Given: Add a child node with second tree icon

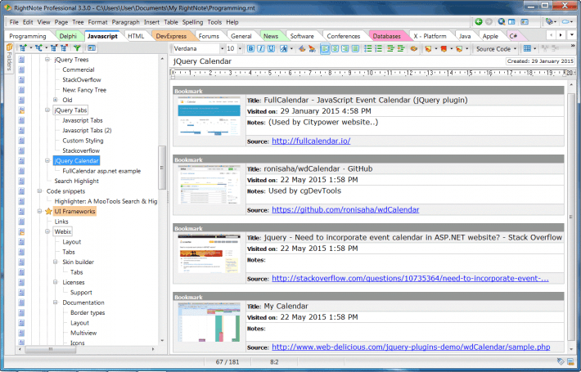Looking at the screenshot, I should 38,47.
